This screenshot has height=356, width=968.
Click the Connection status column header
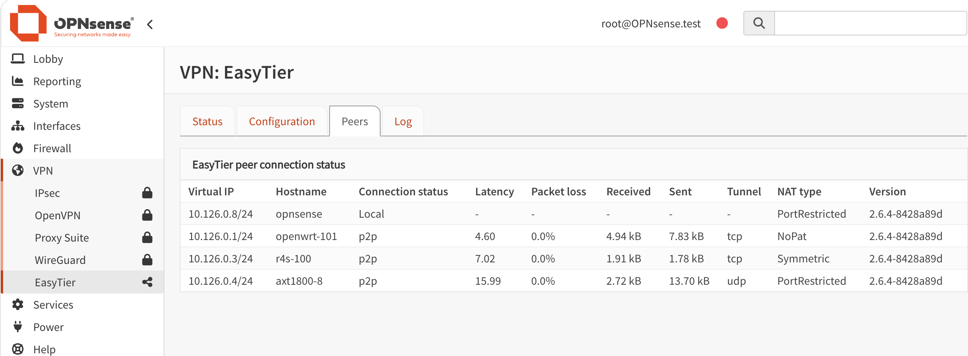coord(403,191)
